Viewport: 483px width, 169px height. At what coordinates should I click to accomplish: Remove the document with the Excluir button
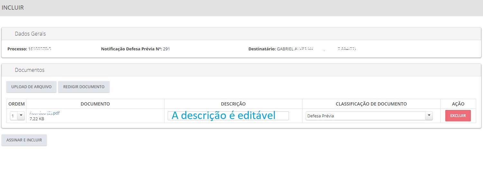point(458,116)
